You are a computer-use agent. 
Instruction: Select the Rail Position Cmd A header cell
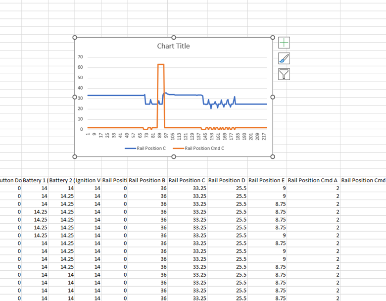(x=313, y=180)
